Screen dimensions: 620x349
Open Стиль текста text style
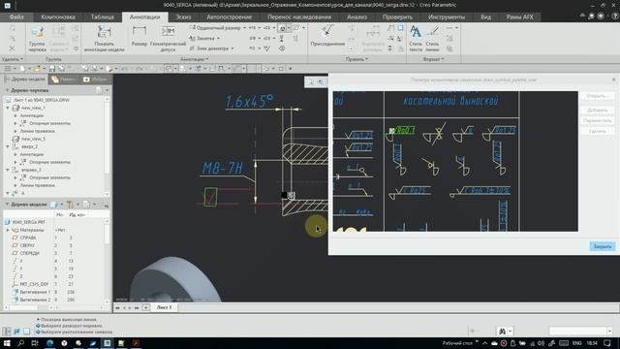click(x=416, y=39)
